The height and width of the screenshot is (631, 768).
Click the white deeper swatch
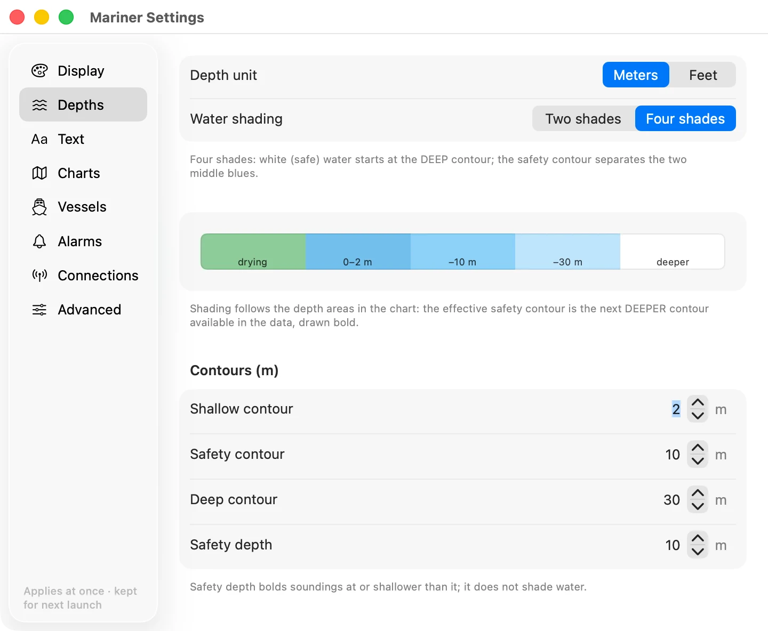[x=673, y=252]
